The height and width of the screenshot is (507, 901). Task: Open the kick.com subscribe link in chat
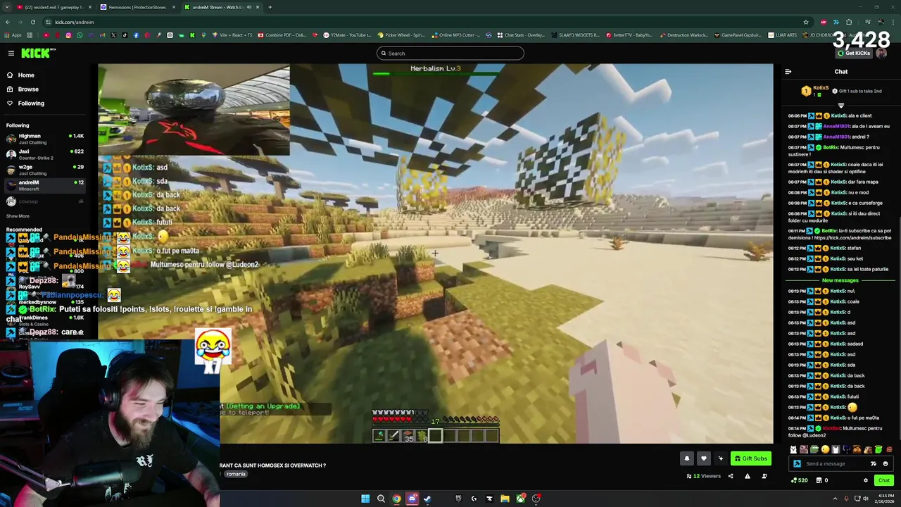(852, 237)
